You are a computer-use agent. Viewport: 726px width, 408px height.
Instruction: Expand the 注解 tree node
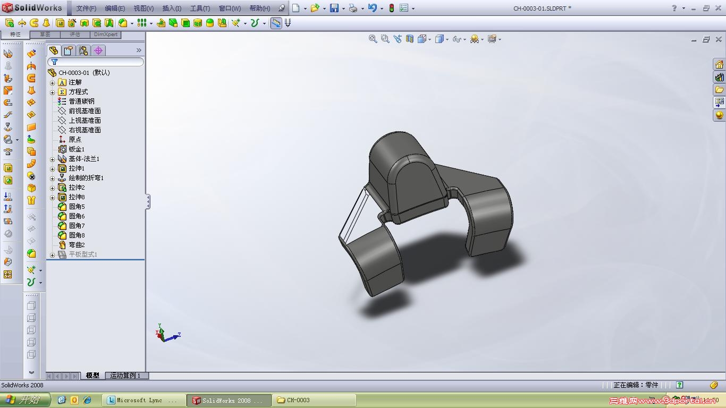(52, 83)
